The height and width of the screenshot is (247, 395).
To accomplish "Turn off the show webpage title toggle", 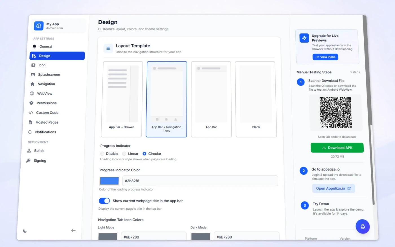I will coord(104,201).
